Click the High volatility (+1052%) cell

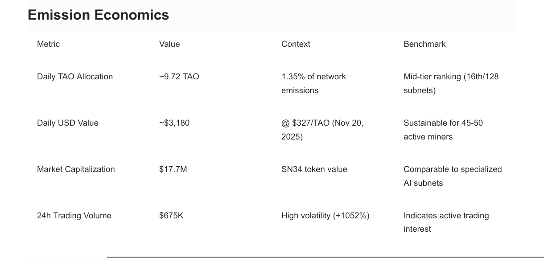[x=325, y=216]
